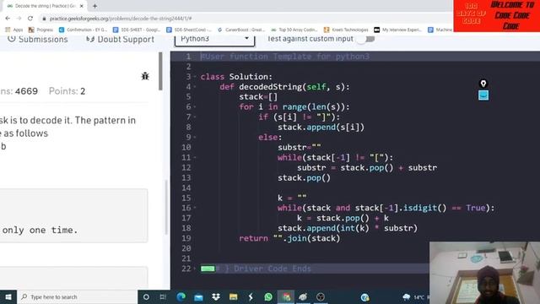Viewport: 540px width, 304px height.
Task: Switch to the Submissions tab
Action: tap(38, 40)
